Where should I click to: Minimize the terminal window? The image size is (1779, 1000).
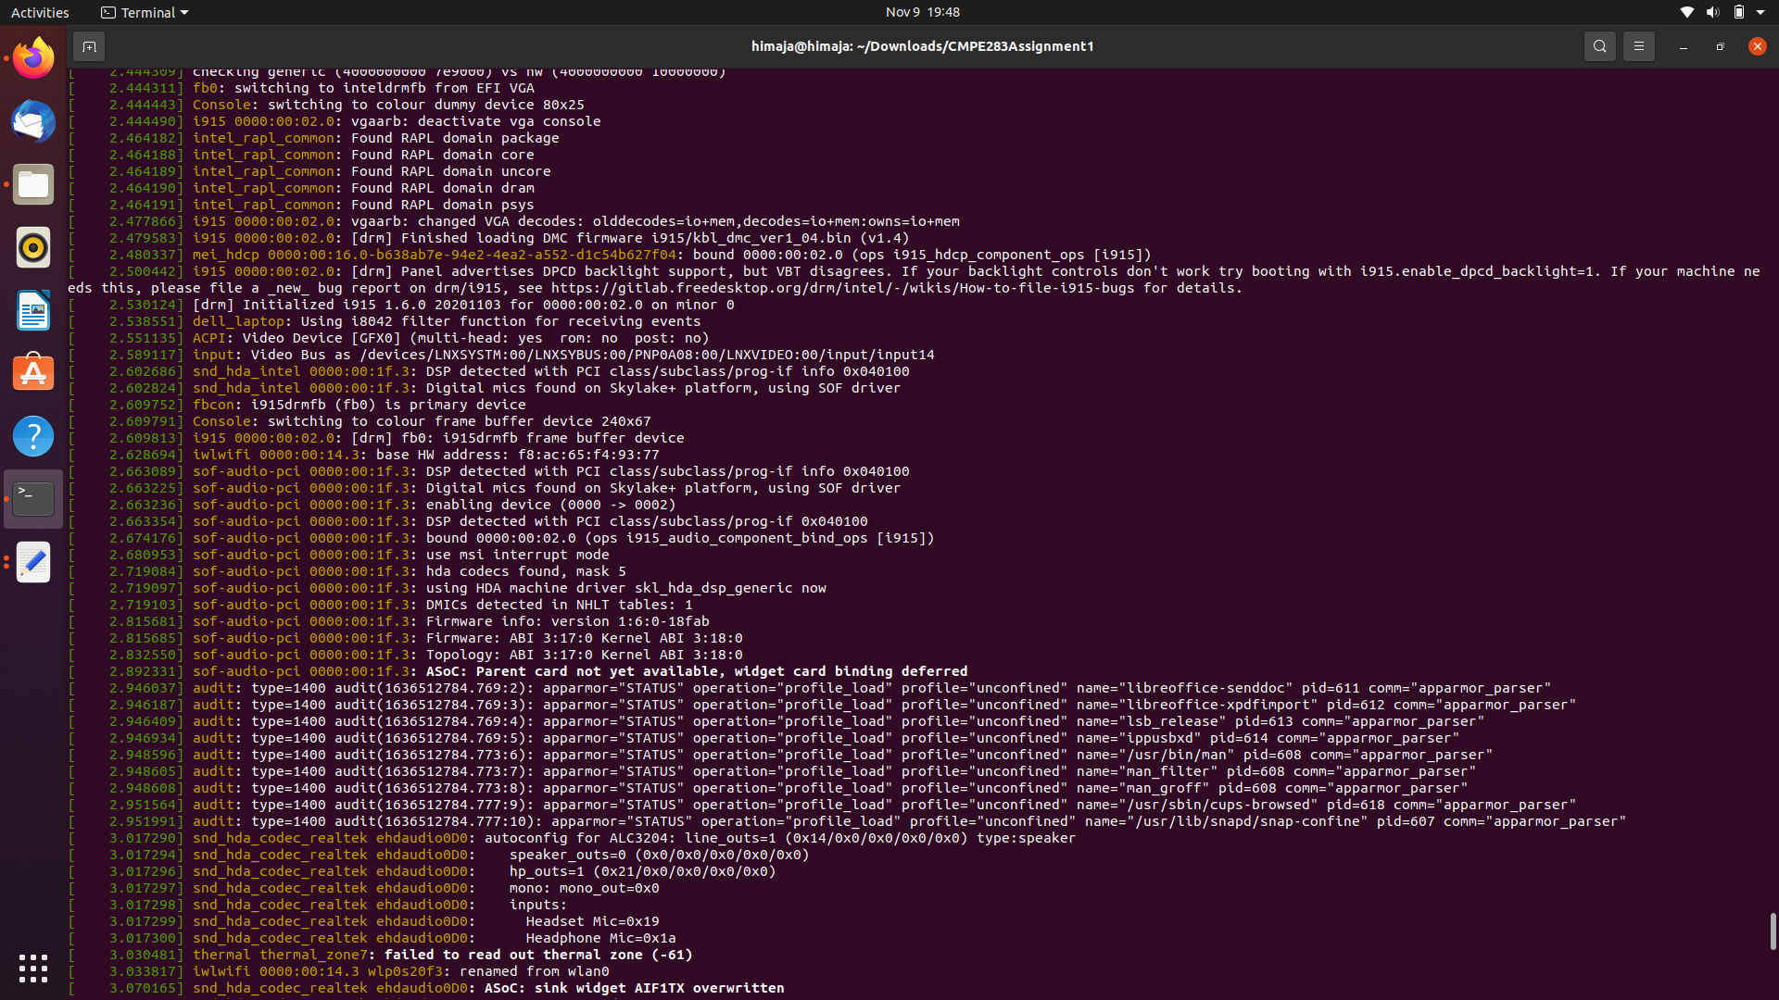pyautogui.click(x=1683, y=46)
